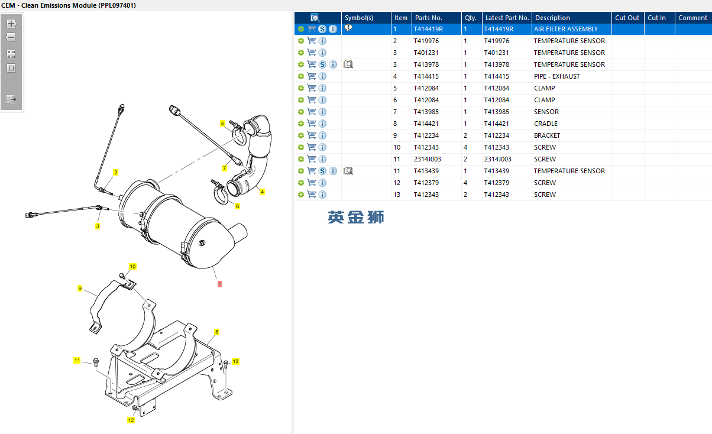Click the search icon in table header
Image resolution: width=712 pixels, height=434 pixels.
pos(315,18)
